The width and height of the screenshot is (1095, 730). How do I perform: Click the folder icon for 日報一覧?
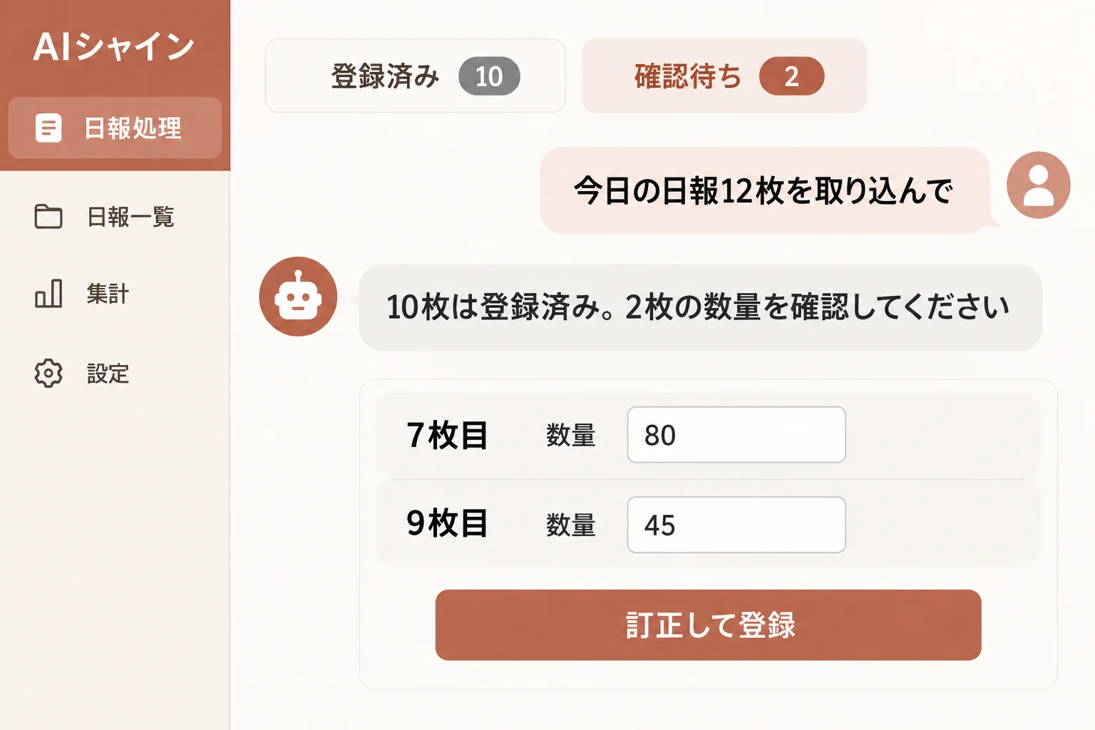tap(48, 216)
